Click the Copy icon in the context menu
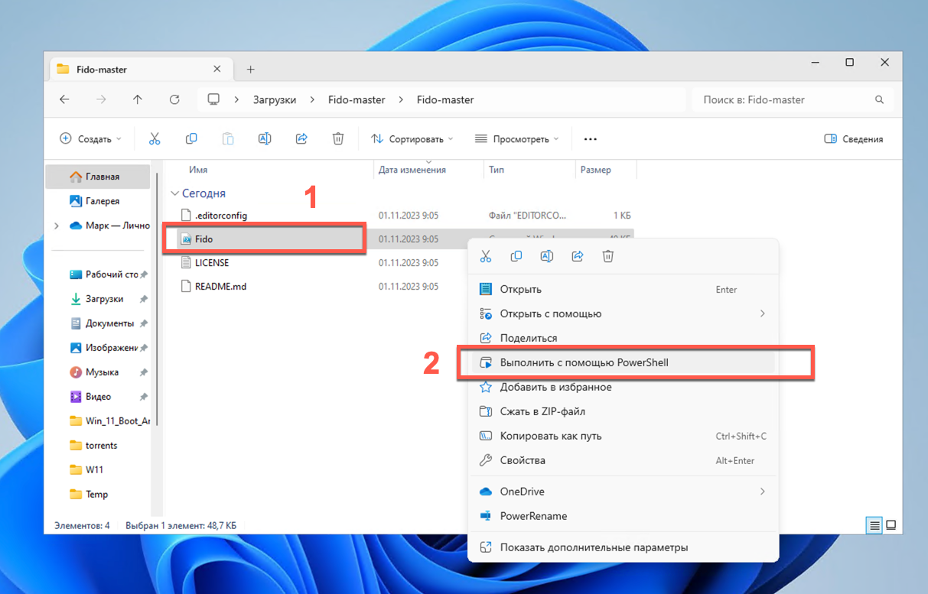 pos(516,256)
